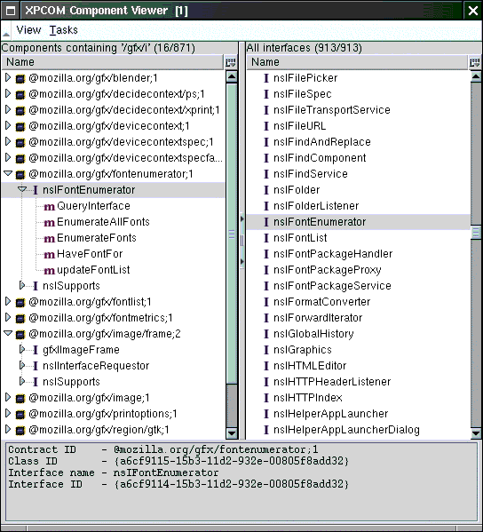Screen dimensions: 483x532
Task: Open the column picker of the components list
Action: click(231, 62)
